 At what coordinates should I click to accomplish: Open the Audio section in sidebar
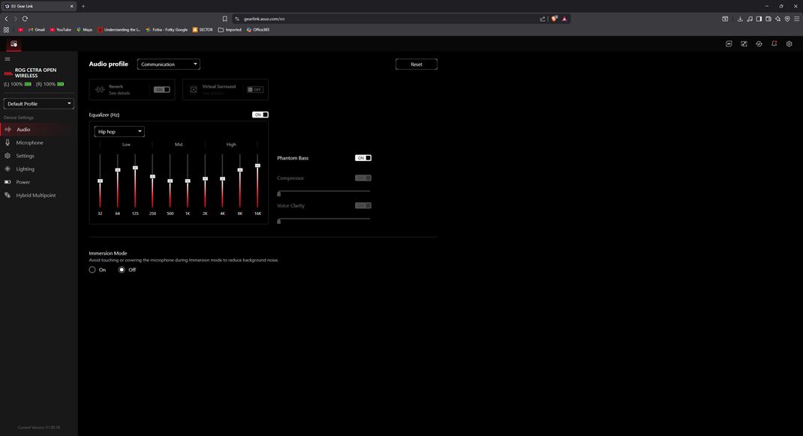(39, 130)
